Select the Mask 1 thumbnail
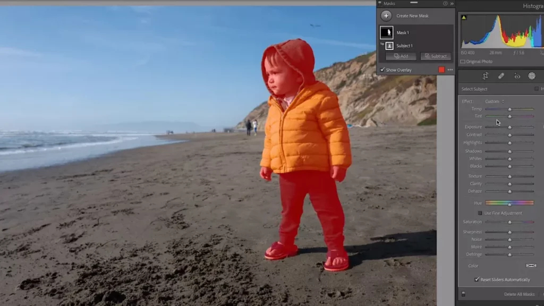This screenshot has width=544, height=306. pyautogui.click(x=386, y=32)
